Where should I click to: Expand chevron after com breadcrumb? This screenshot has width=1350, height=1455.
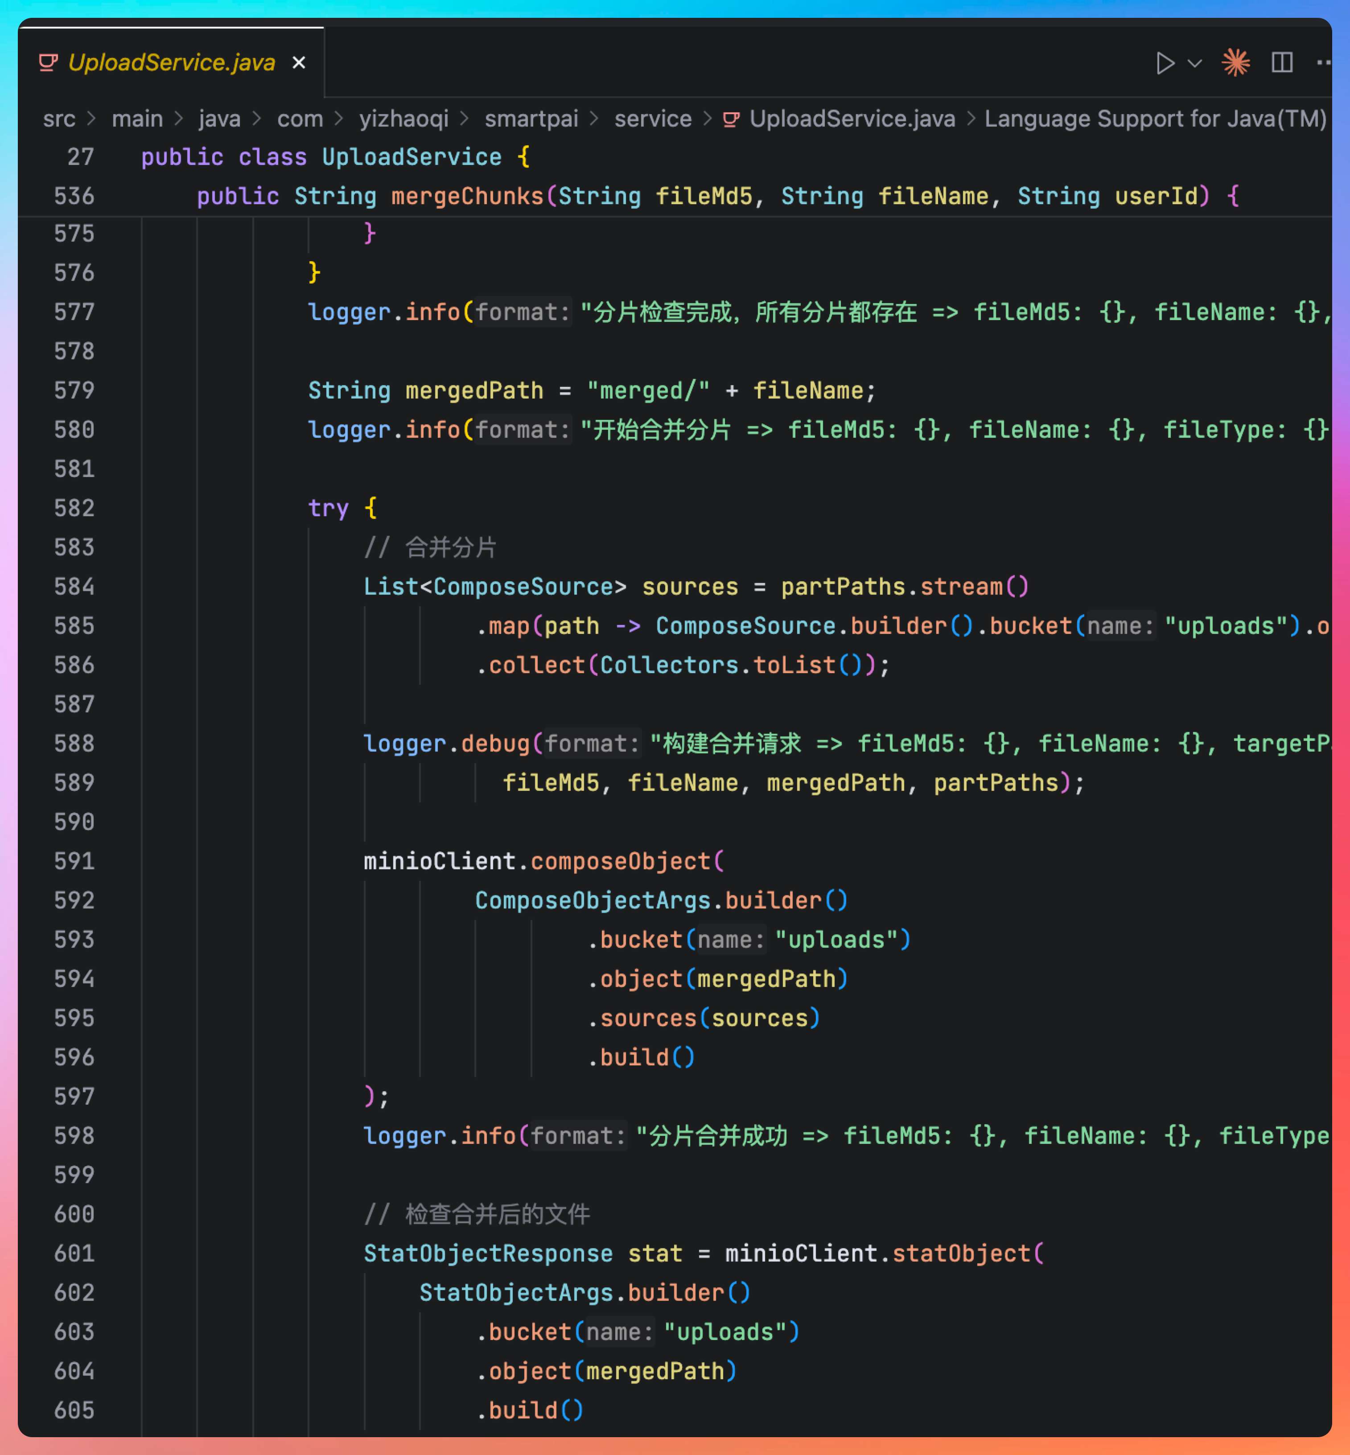click(x=339, y=119)
